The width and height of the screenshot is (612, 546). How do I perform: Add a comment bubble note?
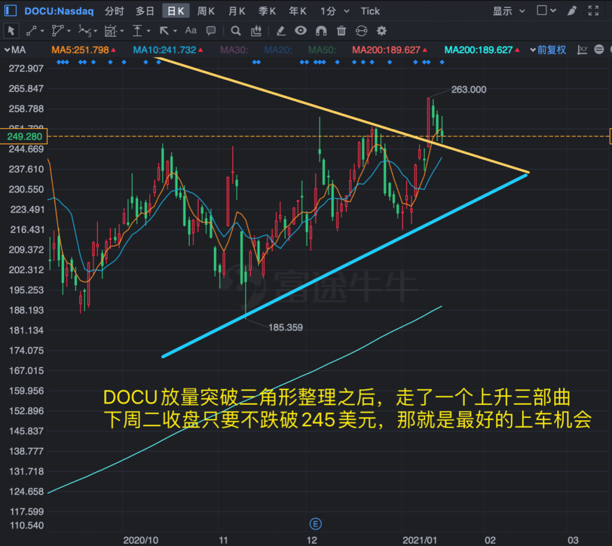coord(211,31)
